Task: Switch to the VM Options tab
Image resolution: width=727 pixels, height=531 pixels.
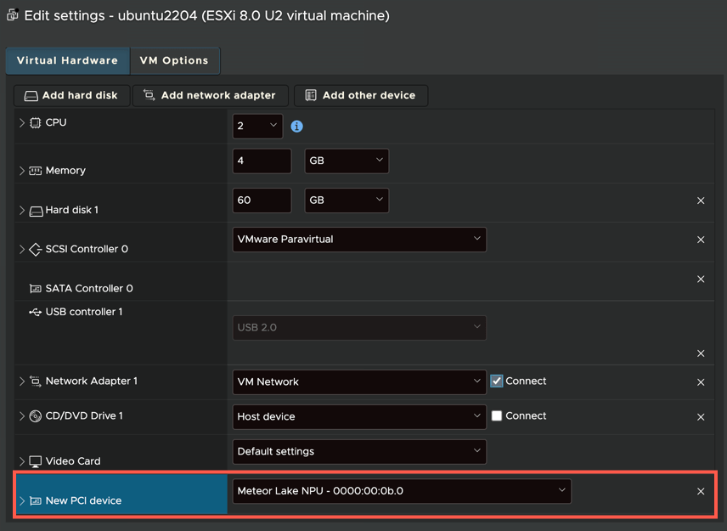Action: tap(174, 61)
